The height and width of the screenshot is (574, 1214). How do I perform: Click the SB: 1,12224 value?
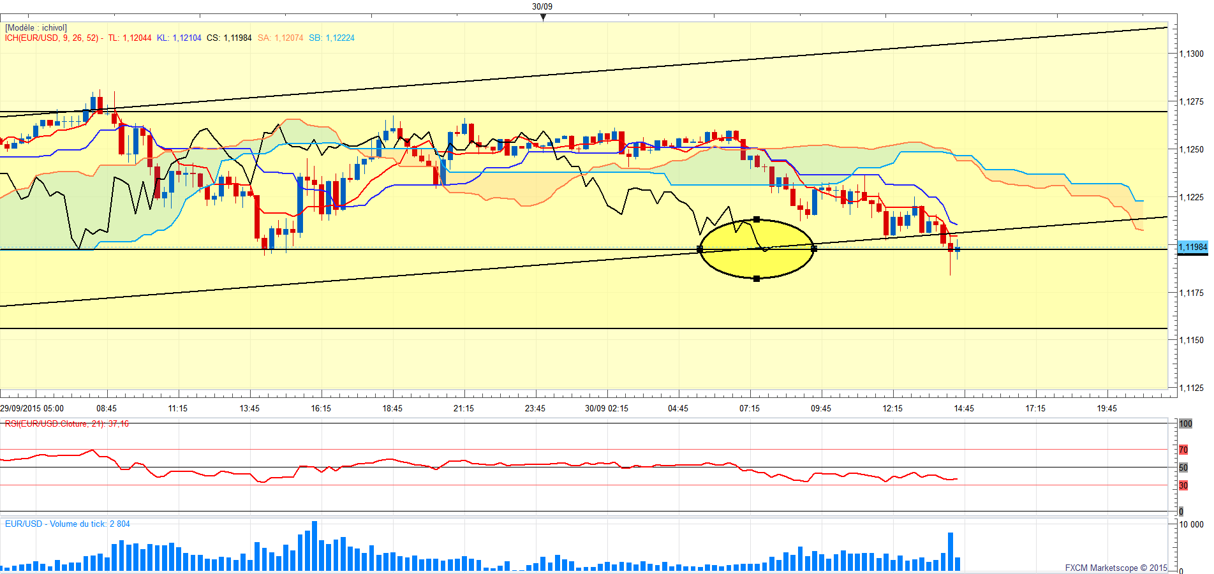coord(332,38)
